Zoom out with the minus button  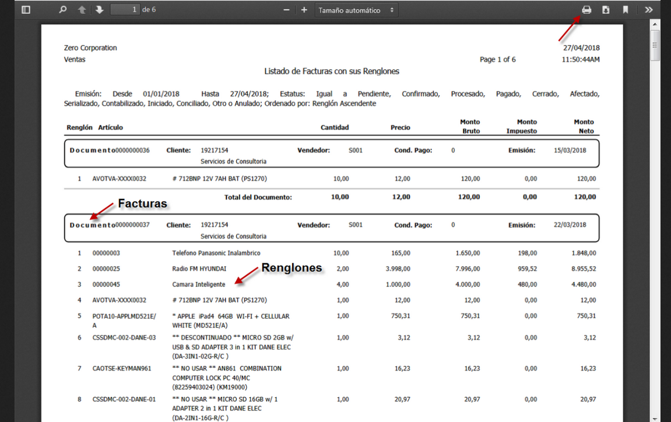click(x=286, y=10)
